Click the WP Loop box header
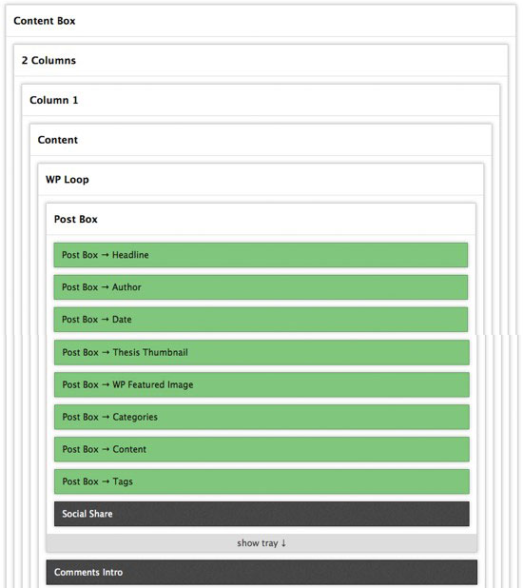Viewport: 523px width, 588px height. 261,180
